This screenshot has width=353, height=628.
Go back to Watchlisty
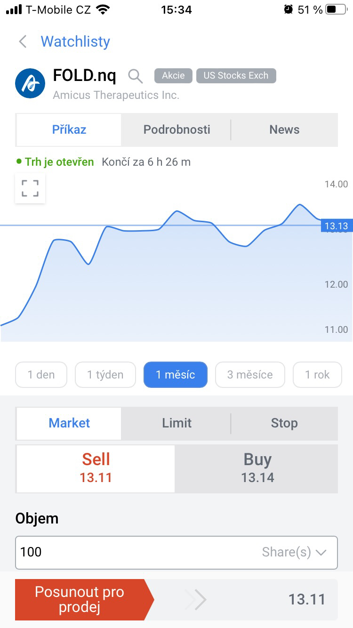(75, 41)
